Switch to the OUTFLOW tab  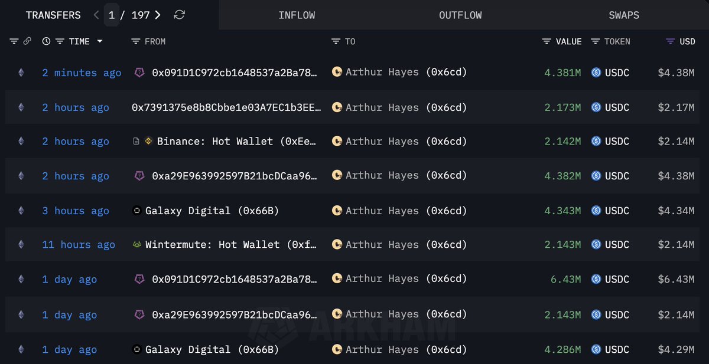point(460,15)
